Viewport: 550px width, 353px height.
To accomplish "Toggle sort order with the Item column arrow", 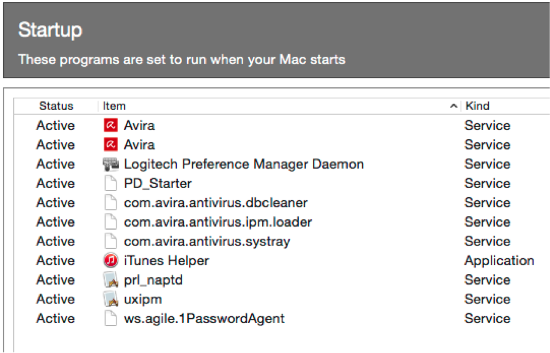I will point(453,106).
